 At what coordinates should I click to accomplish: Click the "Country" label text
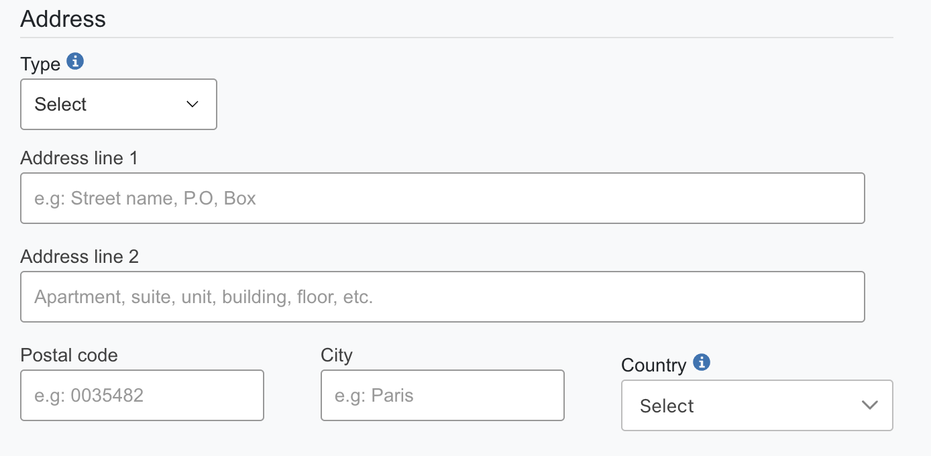point(653,365)
